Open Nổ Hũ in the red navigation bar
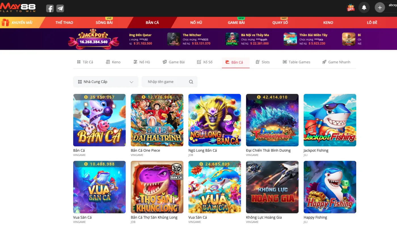 [196, 23]
